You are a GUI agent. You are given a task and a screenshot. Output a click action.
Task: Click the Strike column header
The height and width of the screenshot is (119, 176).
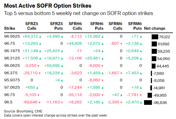click(x=10, y=28)
